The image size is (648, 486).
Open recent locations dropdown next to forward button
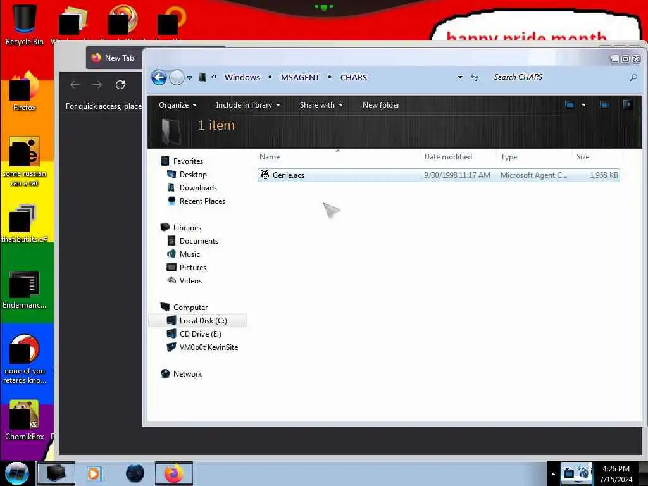coord(189,78)
